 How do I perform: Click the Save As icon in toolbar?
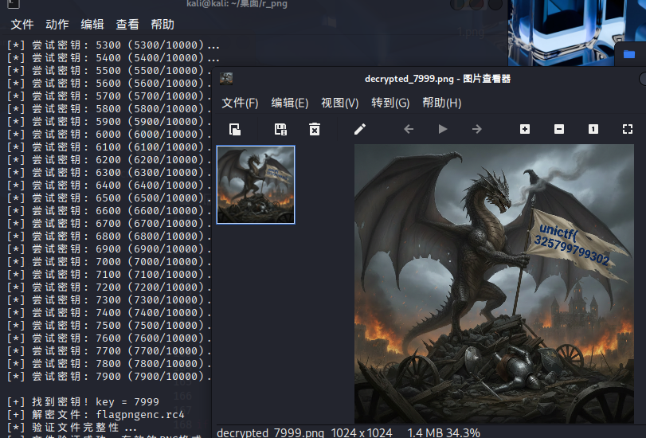tap(280, 129)
